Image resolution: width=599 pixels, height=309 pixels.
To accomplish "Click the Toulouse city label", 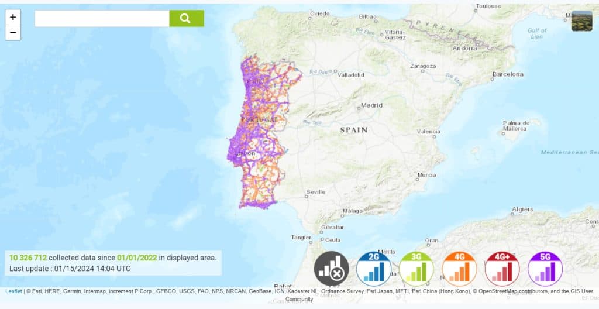I will [488, 6].
